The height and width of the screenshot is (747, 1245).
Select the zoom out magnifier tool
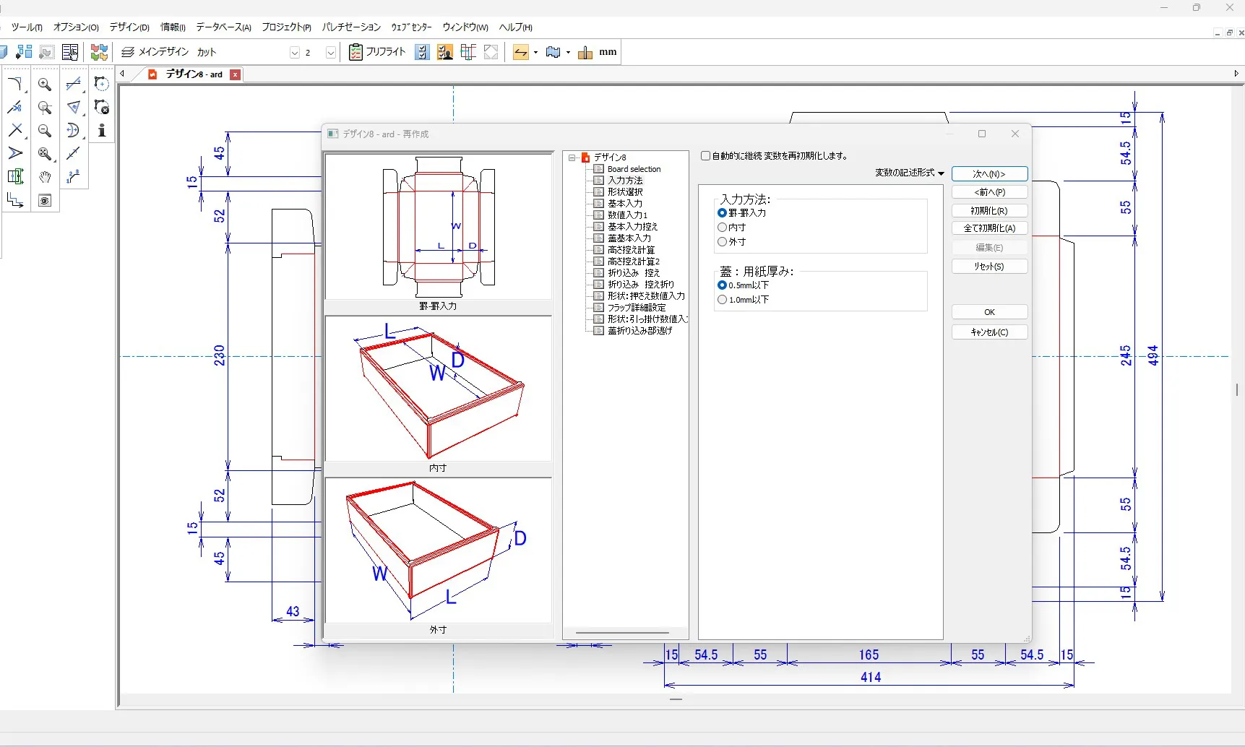45,131
